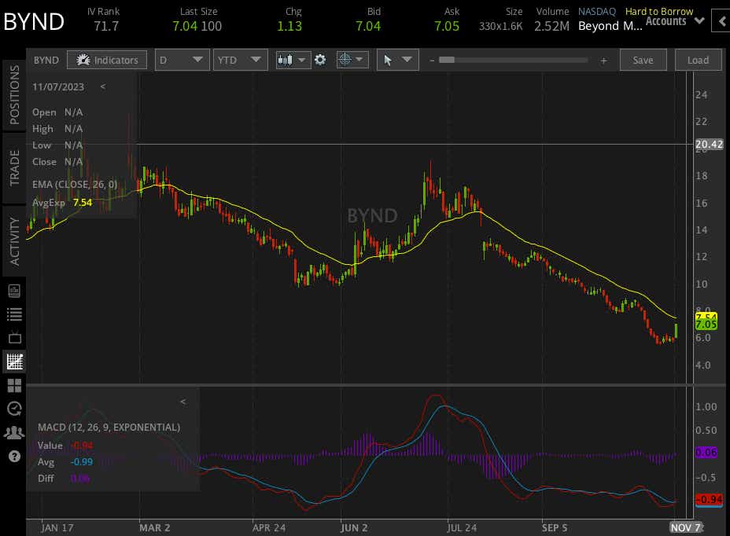Collapse the side panel with top-right arrow
Screen dimensions: 730x536
721,21
